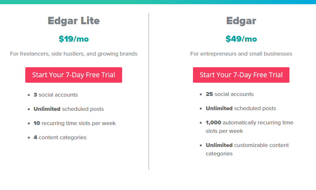
Task: Click Unlimited scheduled posts under Edgar Lite
Action: [x=69, y=109]
